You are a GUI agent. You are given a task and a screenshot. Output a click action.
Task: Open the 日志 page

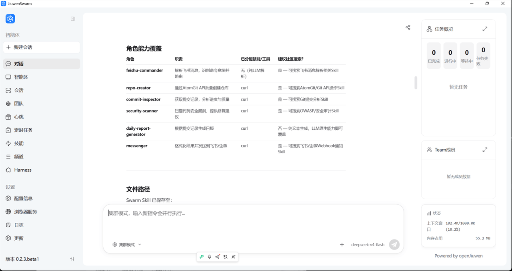[x=42, y=225]
